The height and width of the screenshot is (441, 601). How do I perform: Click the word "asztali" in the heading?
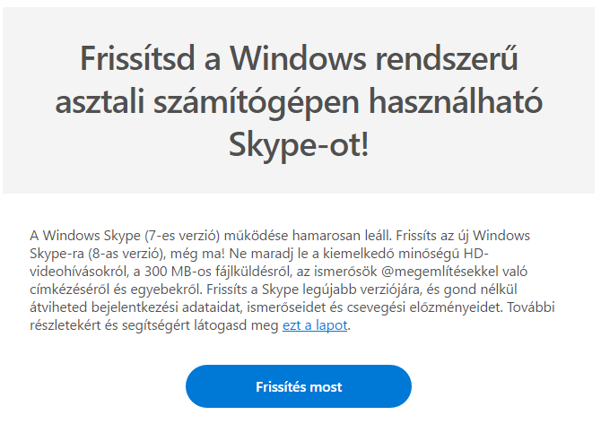point(106,102)
